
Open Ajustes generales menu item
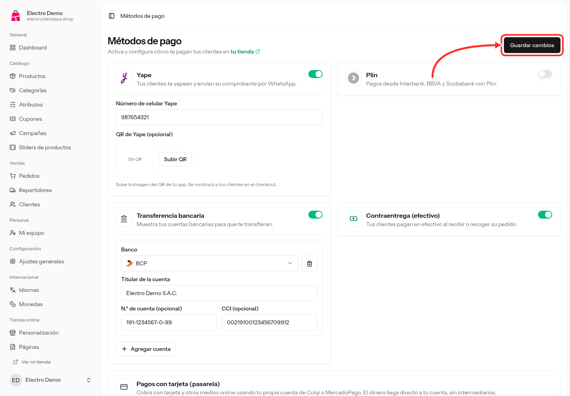pyautogui.click(x=51, y=261)
